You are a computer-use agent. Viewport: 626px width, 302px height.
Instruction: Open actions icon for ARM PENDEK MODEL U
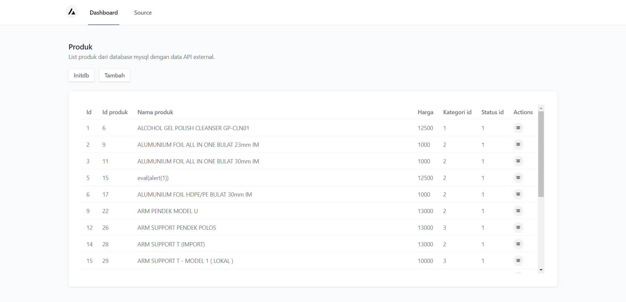click(x=518, y=211)
